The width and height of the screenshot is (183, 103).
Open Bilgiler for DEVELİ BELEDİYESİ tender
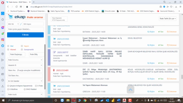[151, 45]
